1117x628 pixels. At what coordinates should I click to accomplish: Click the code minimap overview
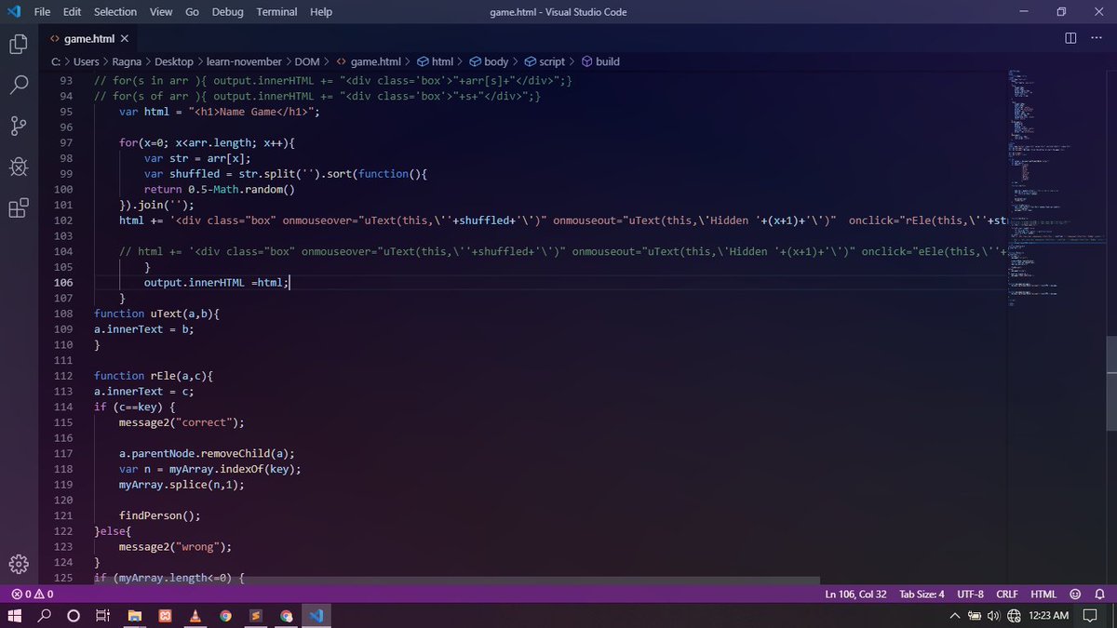tap(1056, 186)
